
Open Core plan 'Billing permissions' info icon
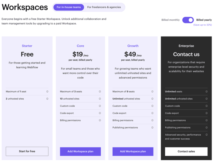click(100, 120)
